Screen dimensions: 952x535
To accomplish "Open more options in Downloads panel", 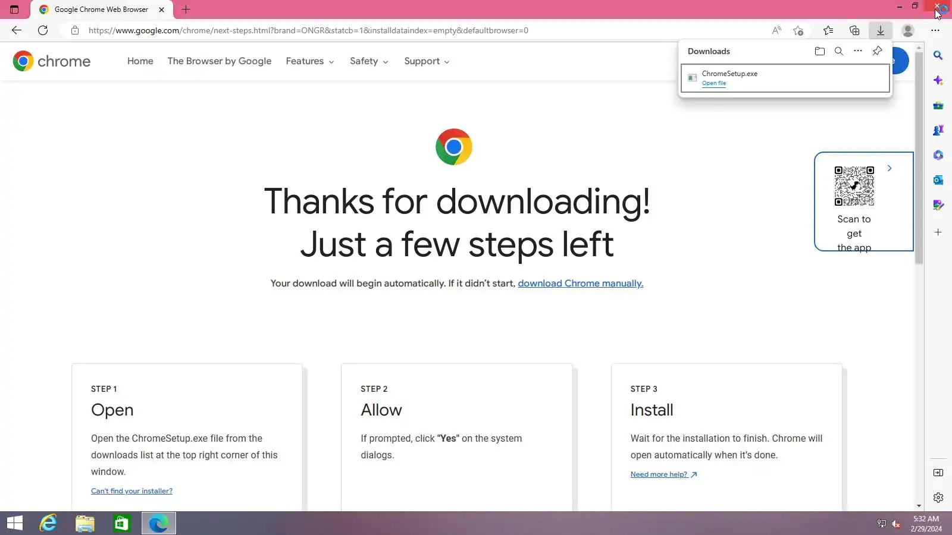I will coord(858,51).
